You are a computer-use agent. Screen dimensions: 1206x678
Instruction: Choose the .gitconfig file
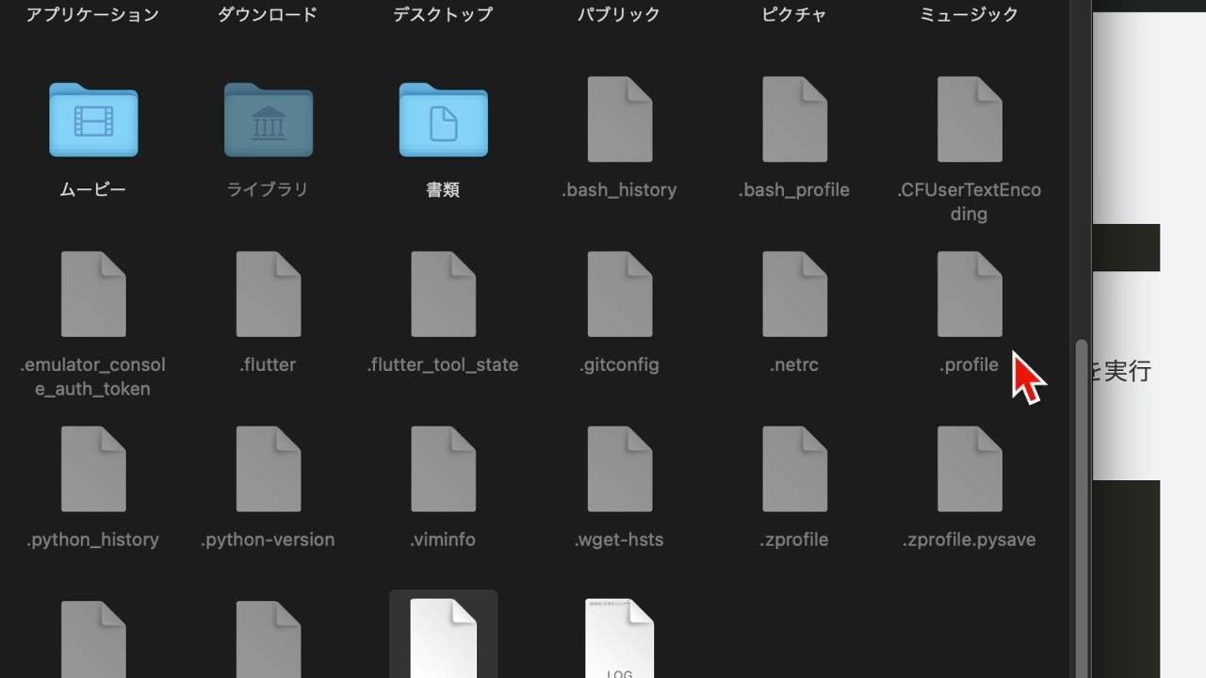619,295
